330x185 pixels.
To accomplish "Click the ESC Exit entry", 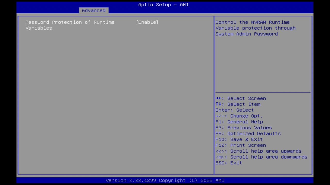I will (x=228, y=163).
